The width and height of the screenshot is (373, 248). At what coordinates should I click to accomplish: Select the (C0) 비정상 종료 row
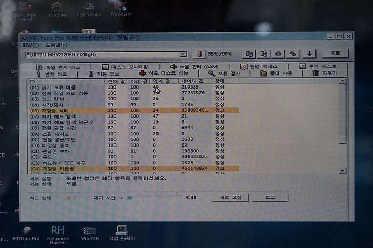[x=133, y=145]
